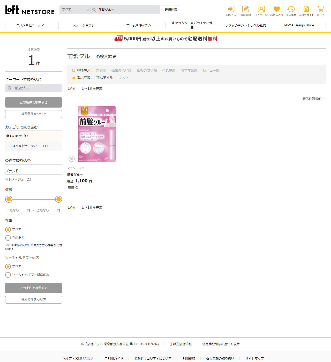The image size is (331, 362).
Task: Click the price slider maximum handle
Action: [58, 199]
